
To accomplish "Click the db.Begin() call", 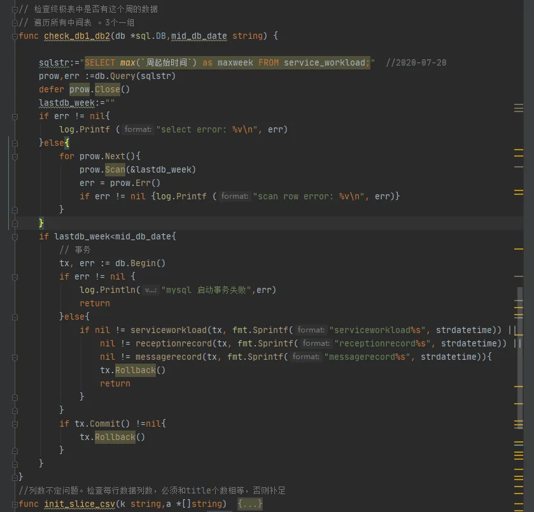I will coord(140,264).
